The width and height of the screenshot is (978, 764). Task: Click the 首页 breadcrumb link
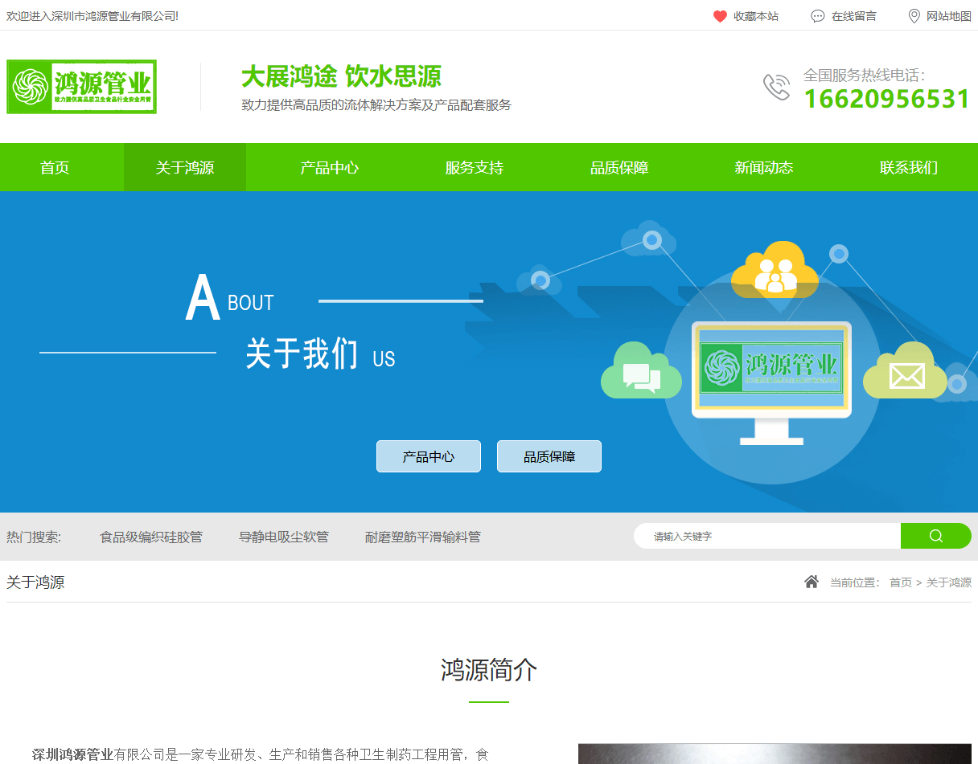pos(900,582)
